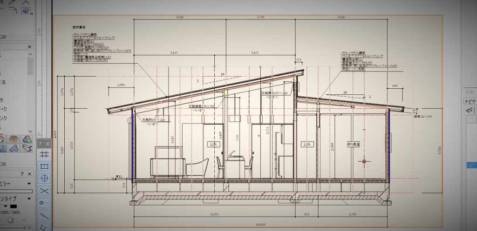Close the snapping palette
This screenshot has height=231, width=477.
click(x=48, y=144)
